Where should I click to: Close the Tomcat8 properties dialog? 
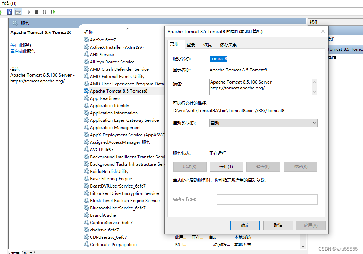(323, 31)
